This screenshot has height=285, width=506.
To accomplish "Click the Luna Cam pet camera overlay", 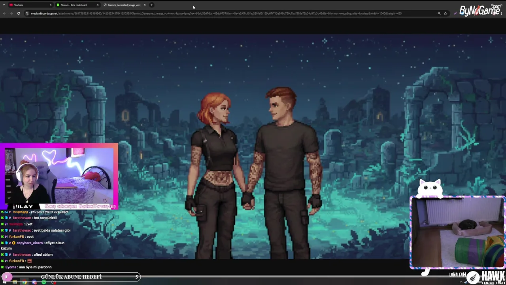I will pyautogui.click(x=458, y=232).
